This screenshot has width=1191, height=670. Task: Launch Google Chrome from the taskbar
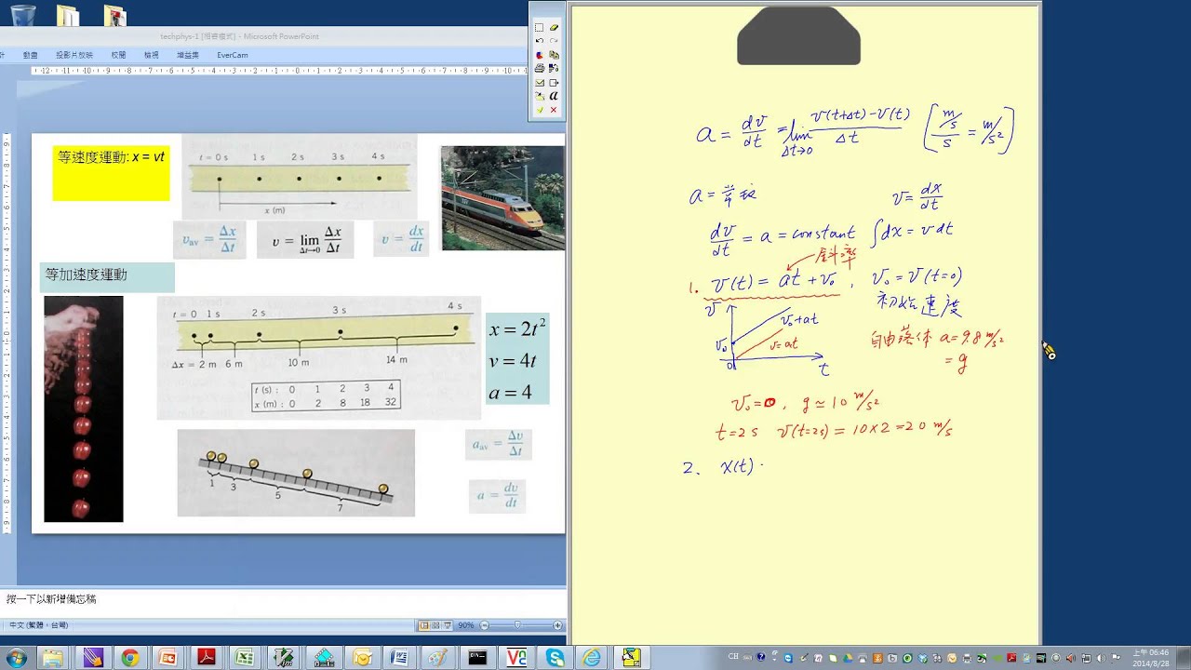pyautogui.click(x=129, y=658)
